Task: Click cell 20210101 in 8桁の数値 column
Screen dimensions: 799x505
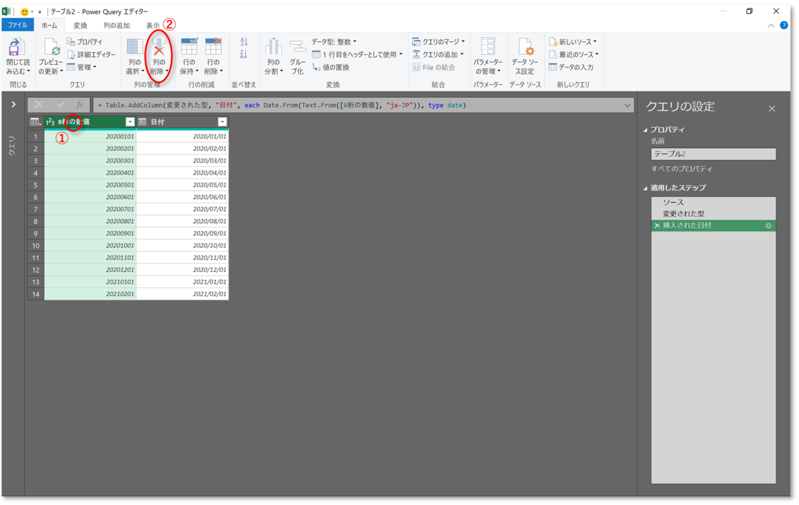Action: [x=90, y=282]
